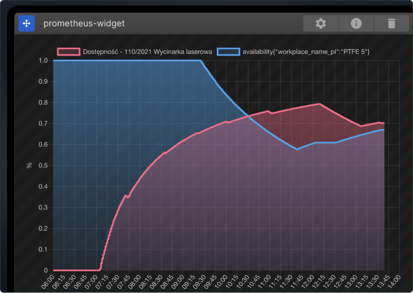
Task: Click the red line's last point at right end
Action: pos(384,123)
